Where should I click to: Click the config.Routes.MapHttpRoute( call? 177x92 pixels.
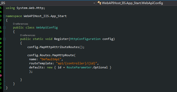click(x=51, y=55)
